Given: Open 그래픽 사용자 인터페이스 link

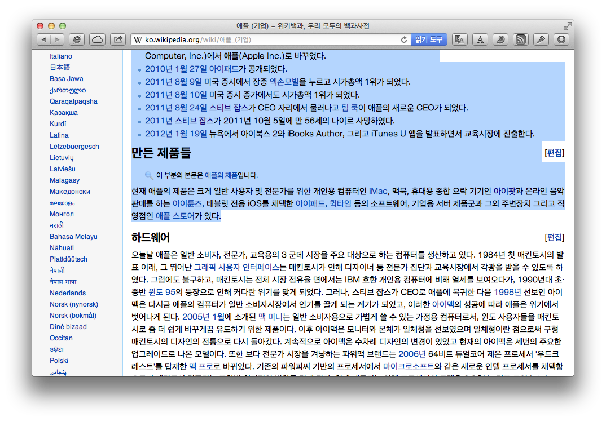Looking at the screenshot, I should [x=236, y=267].
